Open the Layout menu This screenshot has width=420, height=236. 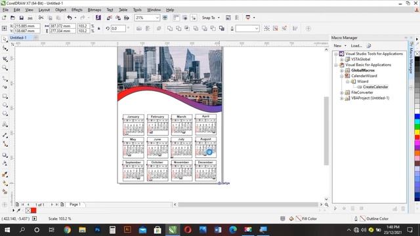coord(44,10)
